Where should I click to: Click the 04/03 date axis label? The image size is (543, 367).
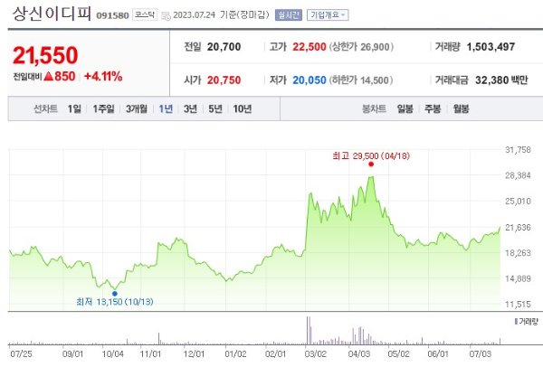pyautogui.click(x=358, y=353)
